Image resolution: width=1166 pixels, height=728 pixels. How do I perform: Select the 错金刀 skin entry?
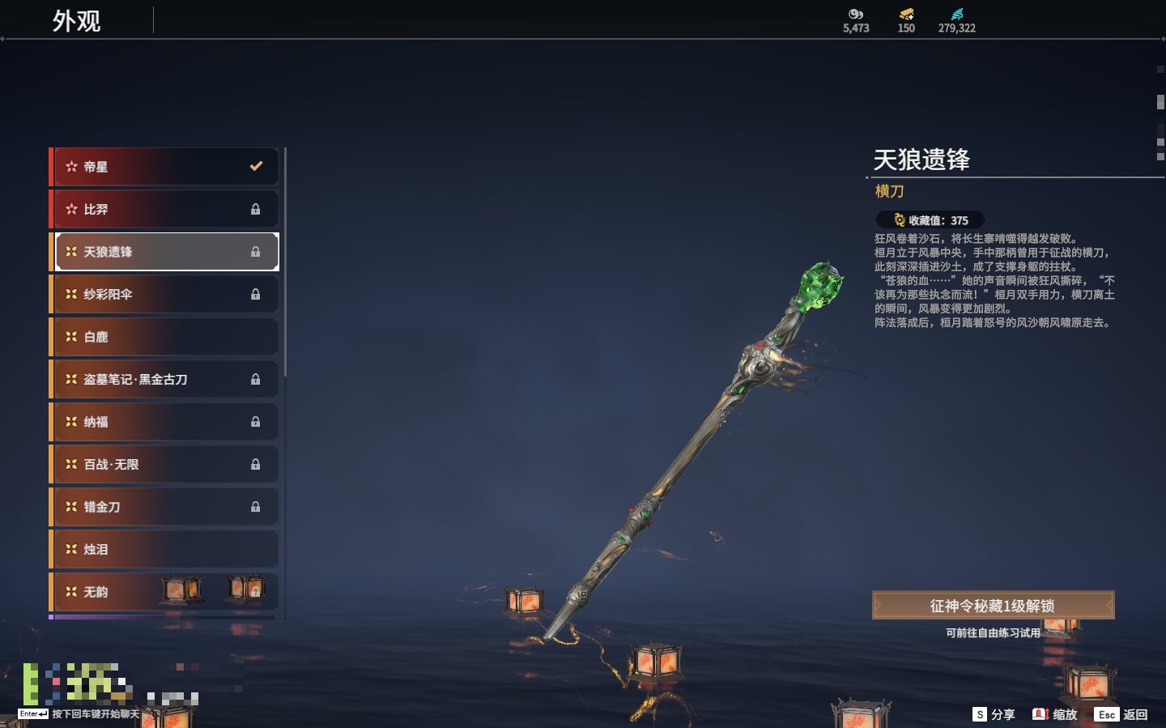(x=164, y=507)
